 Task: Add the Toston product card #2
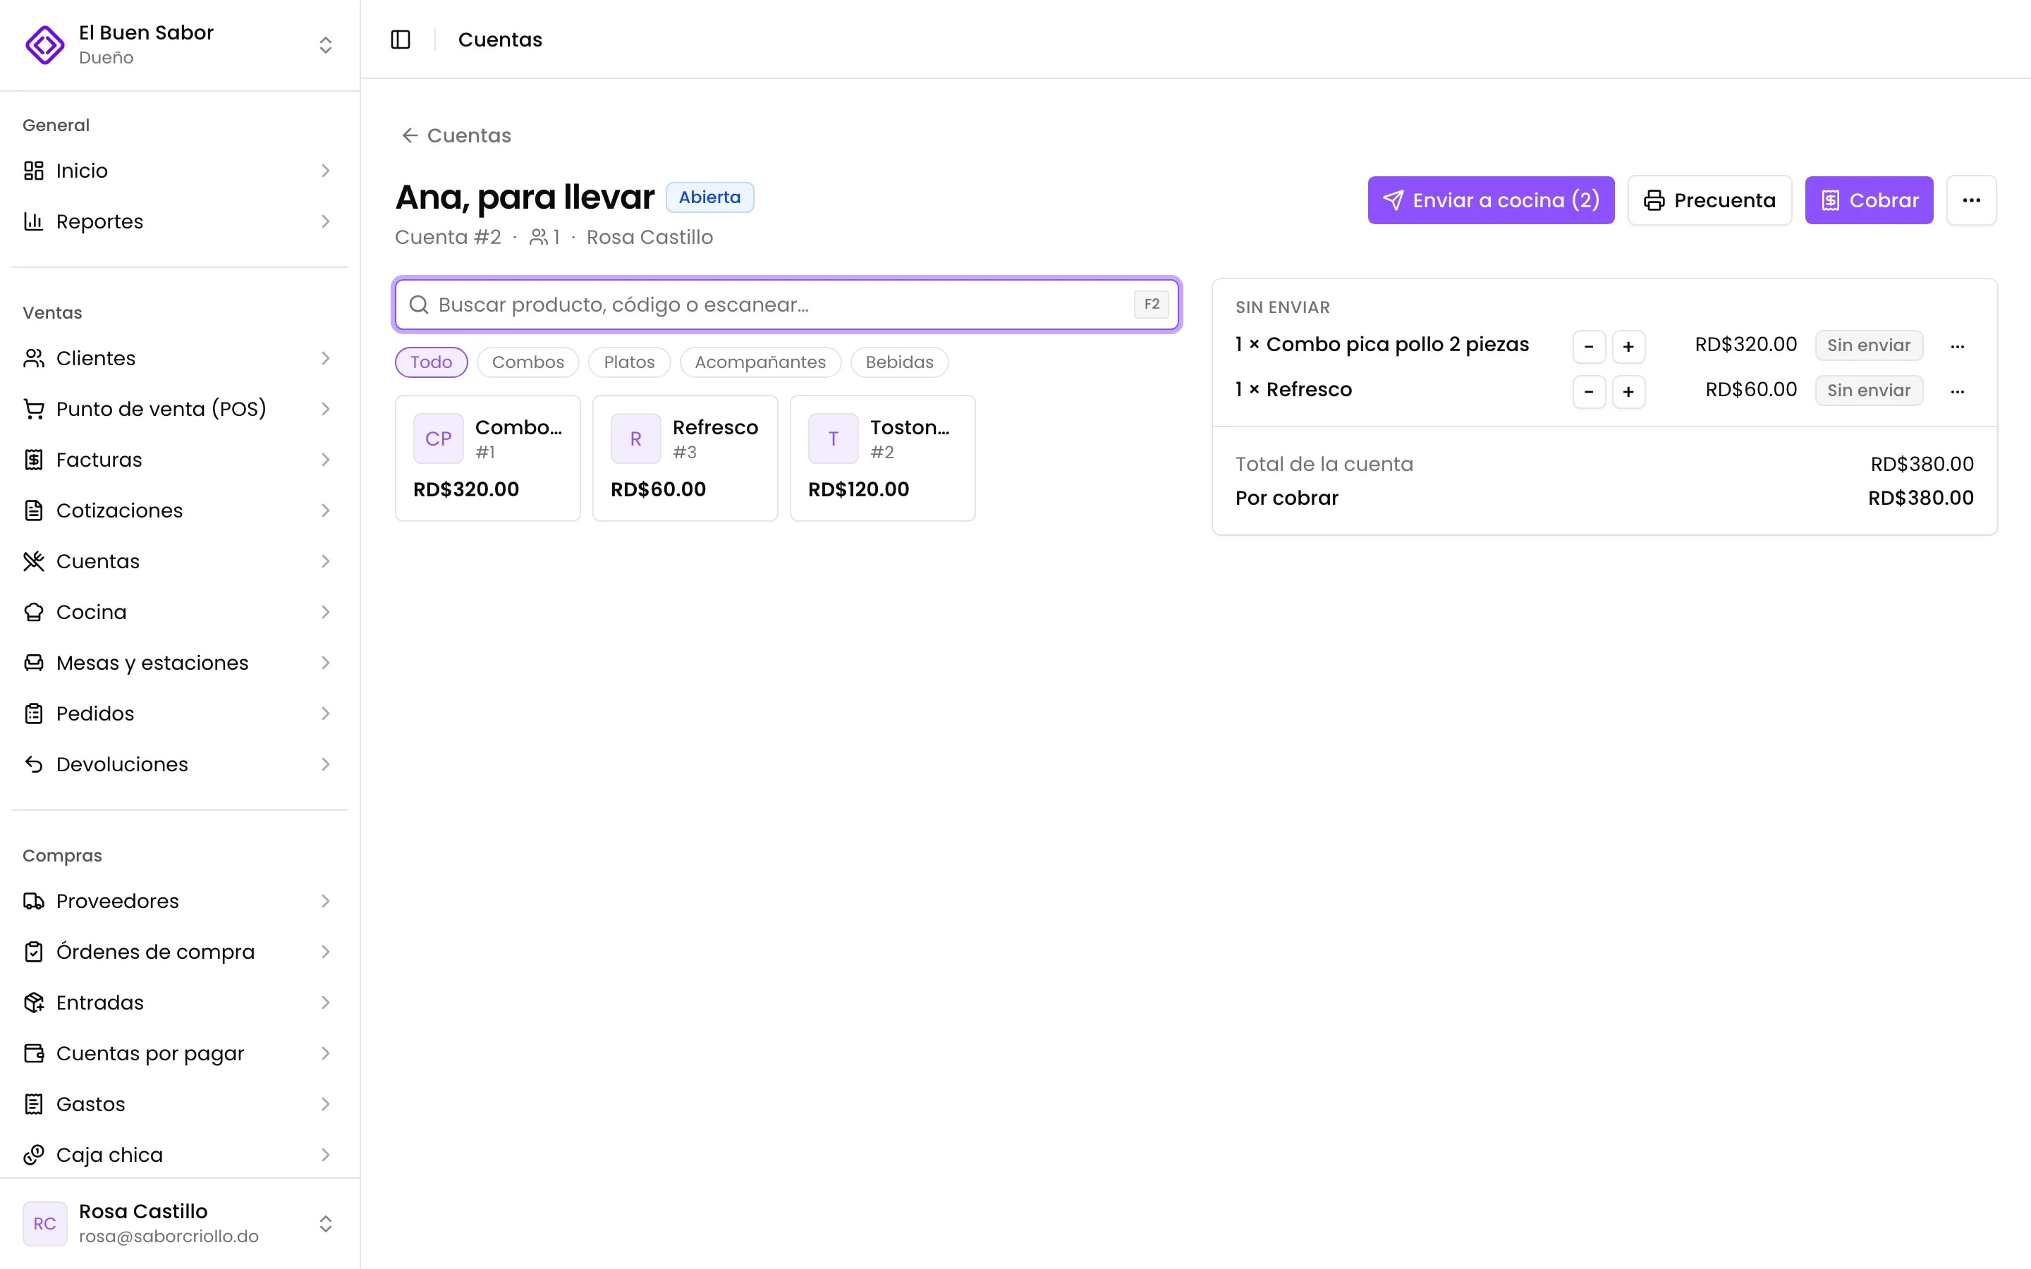tap(882, 458)
